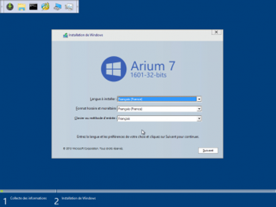This screenshot has width=276, height=207.
Task: Click the "Format horaire et monétaire" label
Action: 96,109
